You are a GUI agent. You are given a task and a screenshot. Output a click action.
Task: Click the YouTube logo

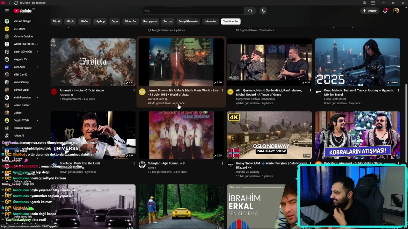23,11
